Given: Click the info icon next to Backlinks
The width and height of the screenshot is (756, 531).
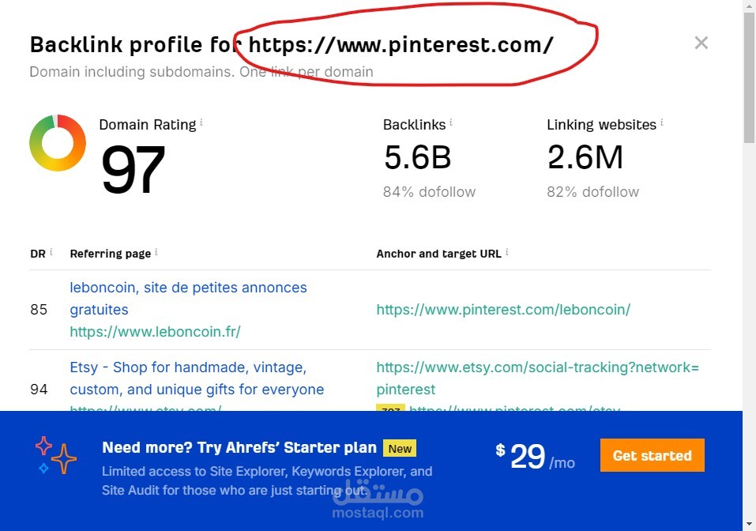Looking at the screenshot, I should pyautogui.click(x=451, y=123).
